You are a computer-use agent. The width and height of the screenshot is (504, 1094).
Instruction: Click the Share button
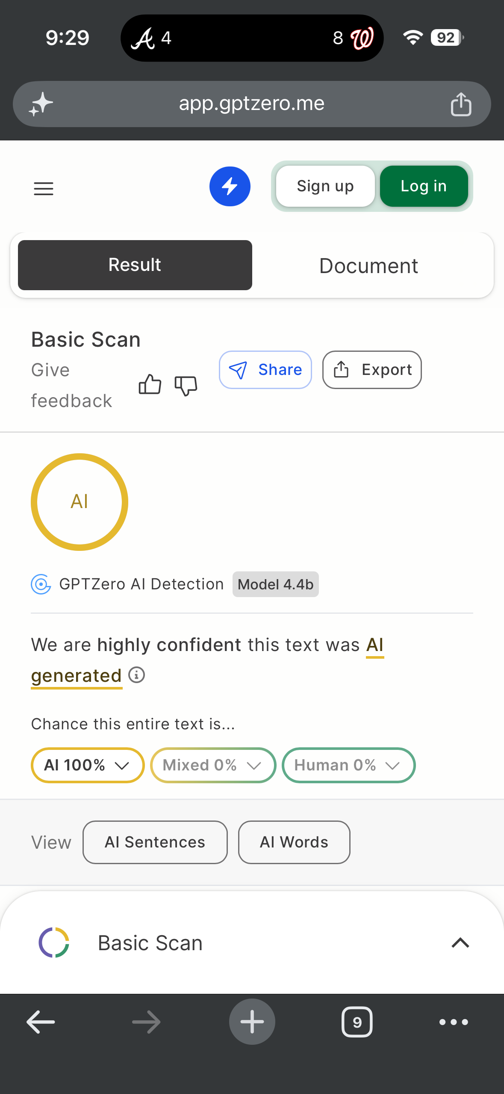[x=265, y=370]
